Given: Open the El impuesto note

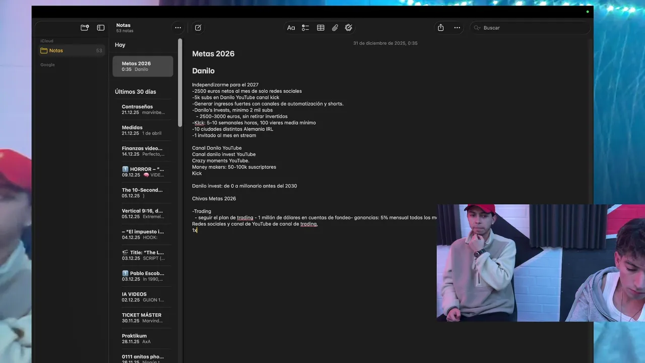Looking at the screenshot, I should [143, 234].
